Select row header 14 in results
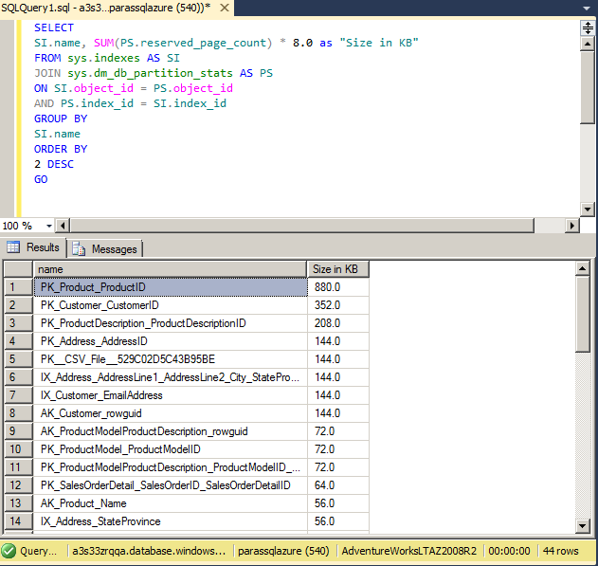Image resolution: width=598 pixels, height=566 pixels. pos(18,521)
